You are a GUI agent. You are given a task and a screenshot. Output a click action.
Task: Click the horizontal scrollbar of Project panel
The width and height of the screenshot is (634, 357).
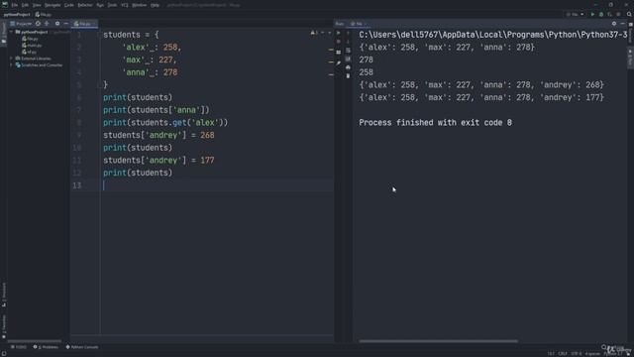35,341
